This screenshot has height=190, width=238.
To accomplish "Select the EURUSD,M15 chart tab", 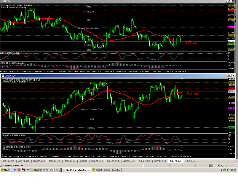I will [113, 161].
